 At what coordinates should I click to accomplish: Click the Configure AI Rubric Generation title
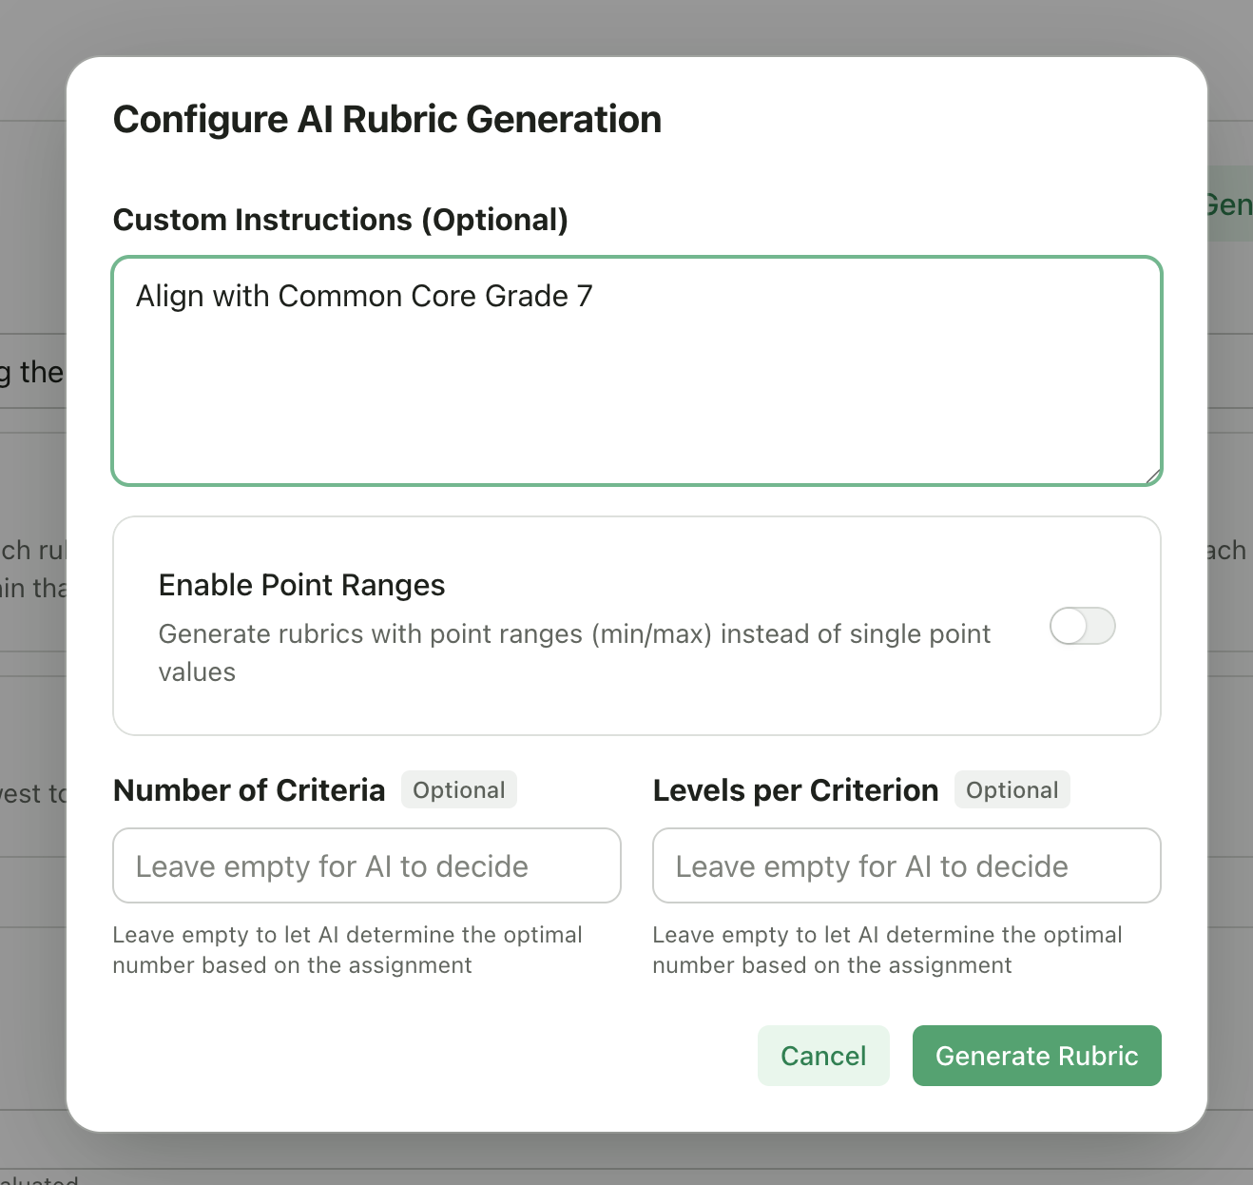[387, 119]
